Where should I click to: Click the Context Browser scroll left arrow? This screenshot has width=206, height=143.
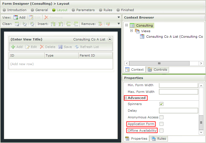pyautogui.click(x=127, y=63)
